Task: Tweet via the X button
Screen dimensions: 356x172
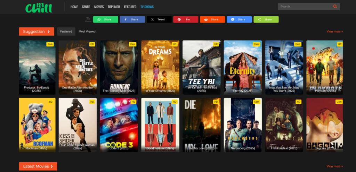Action: point(159,19)
